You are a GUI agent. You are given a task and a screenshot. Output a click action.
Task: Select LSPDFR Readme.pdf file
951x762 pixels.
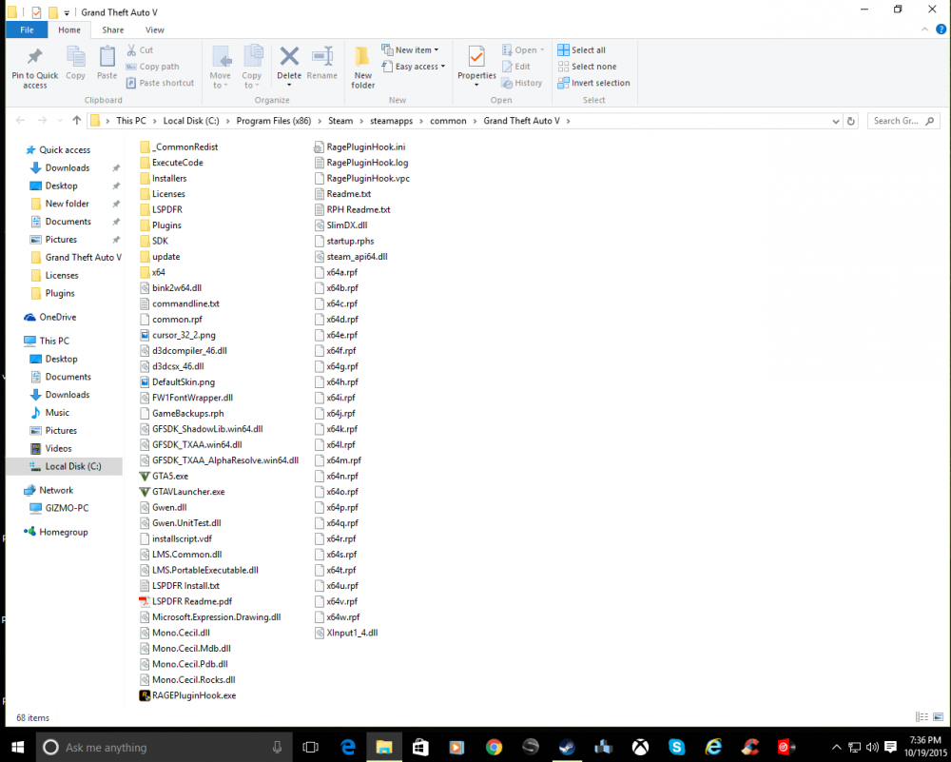(x=185, y=601)
